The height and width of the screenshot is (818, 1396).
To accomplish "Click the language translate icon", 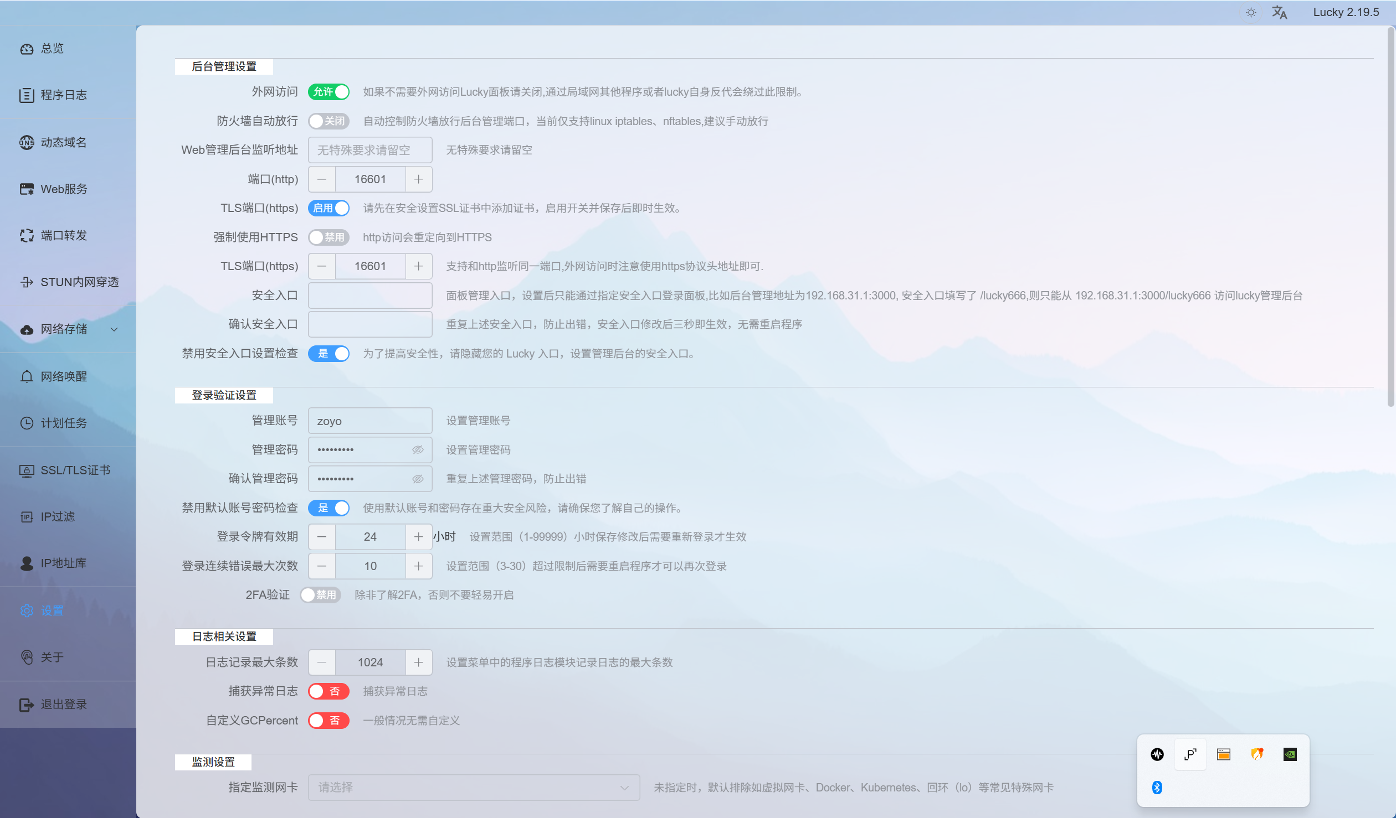I will click(x=1279, y=12).
